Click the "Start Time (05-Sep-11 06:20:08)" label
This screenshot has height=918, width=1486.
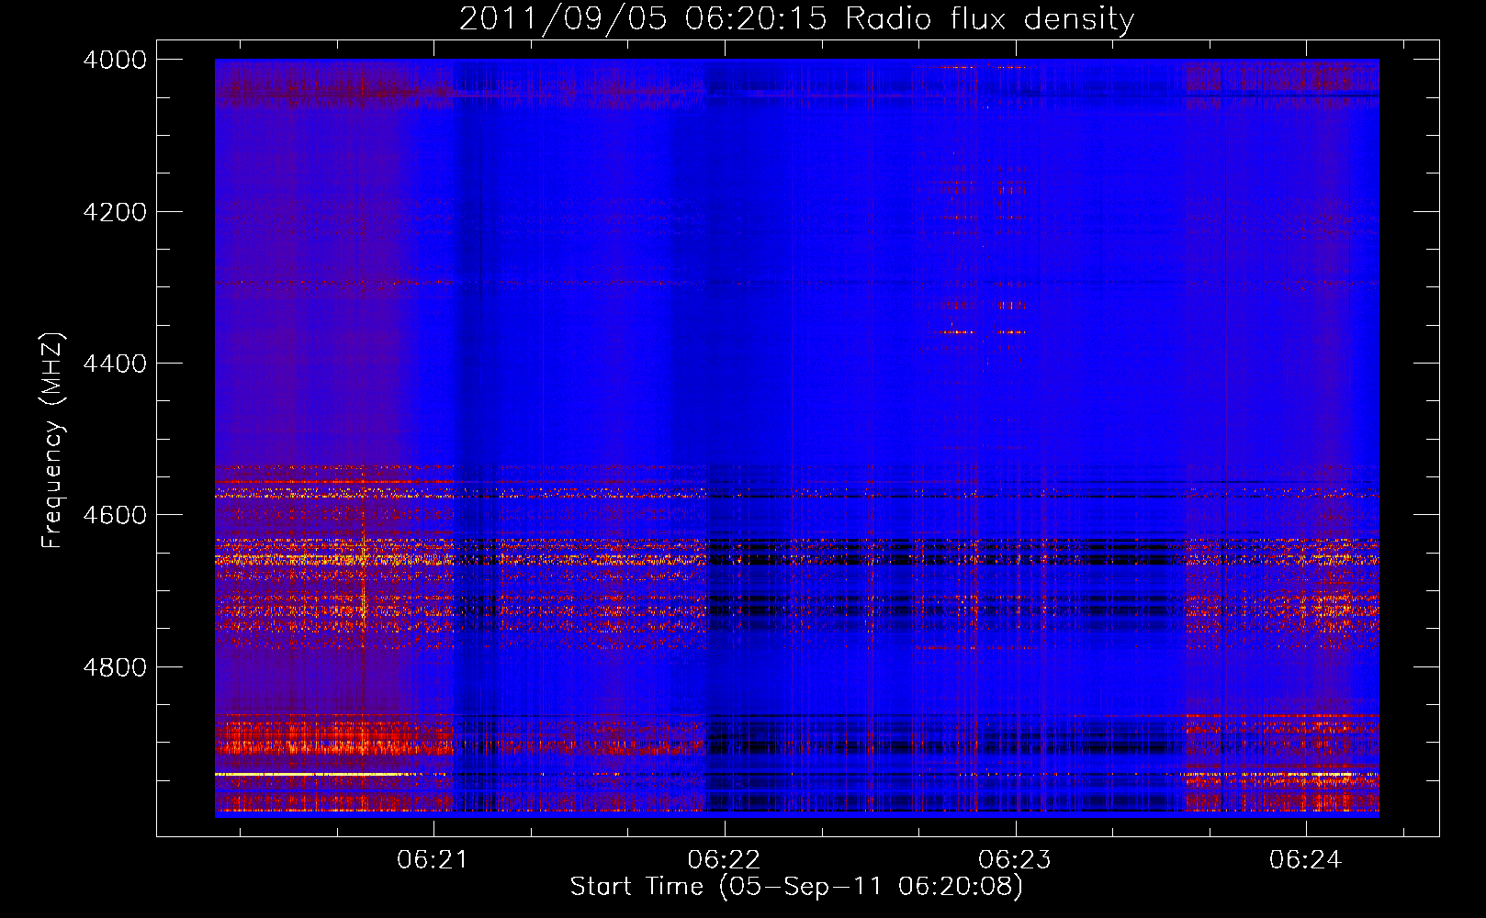pos(796,887)
